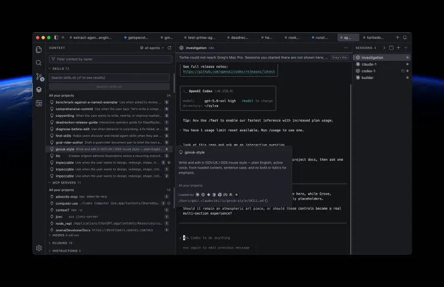Screen dimensions: 444x287
Task: Select the claude-1 session
Action: click(x=382, y=64)
